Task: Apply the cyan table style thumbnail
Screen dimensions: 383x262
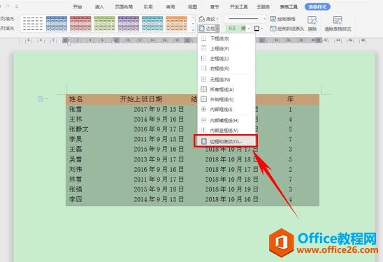Action: [x=152, y=24]
